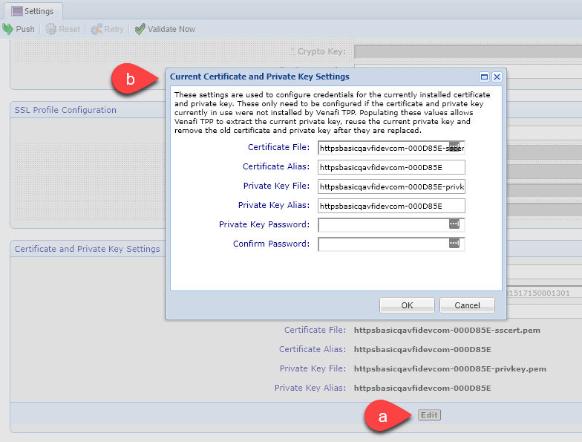Switch to the Settings tab
Image resolution: width=582 pixels, height=442 pixels.
click(x=33, y=11)
